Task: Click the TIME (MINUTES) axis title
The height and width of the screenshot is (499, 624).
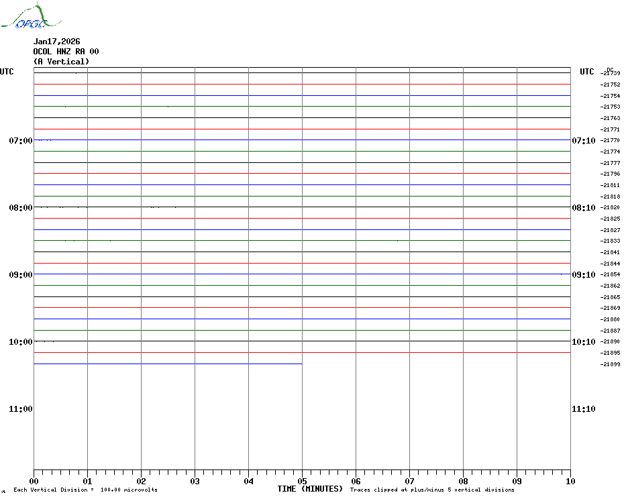Action: [310, 489]
